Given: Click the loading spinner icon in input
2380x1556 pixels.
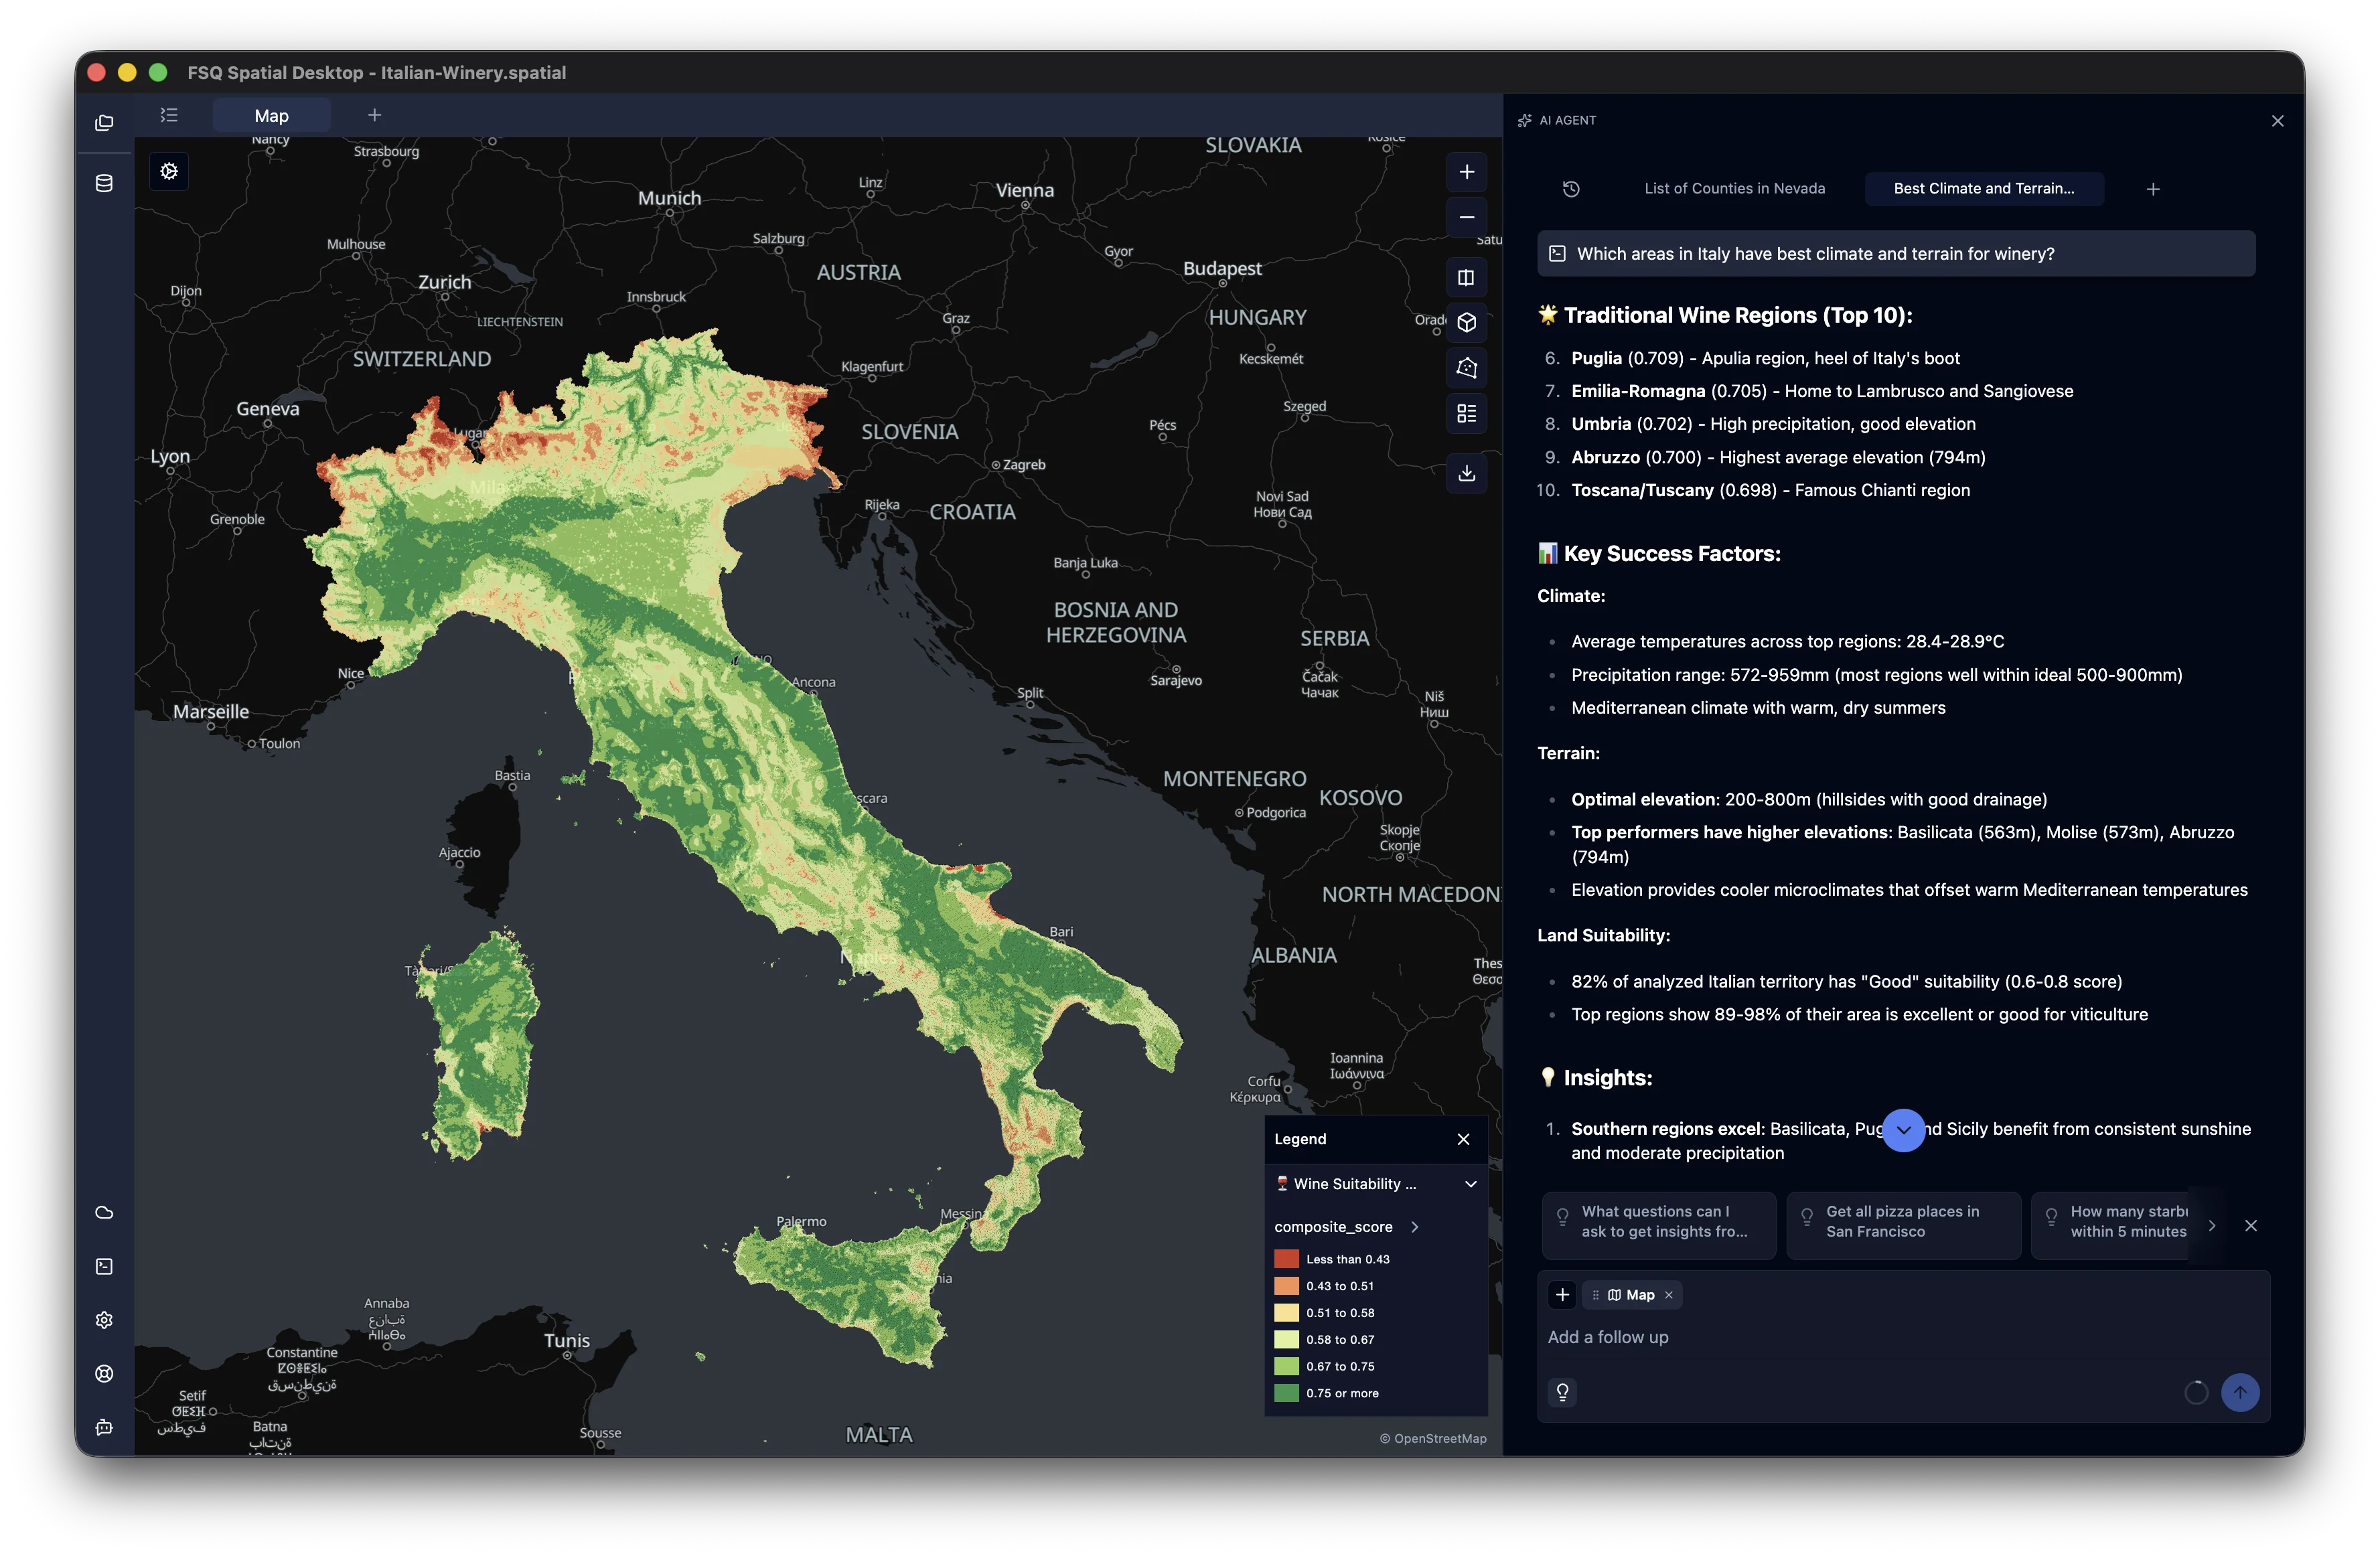Looking at the screenshot, I should click(2195, 1393).
